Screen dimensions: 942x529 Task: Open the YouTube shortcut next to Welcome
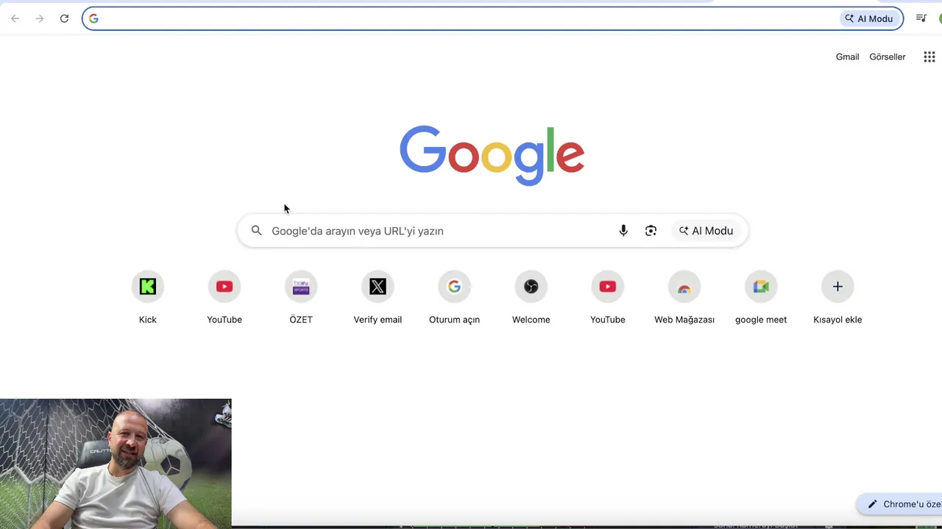point(607,297)
